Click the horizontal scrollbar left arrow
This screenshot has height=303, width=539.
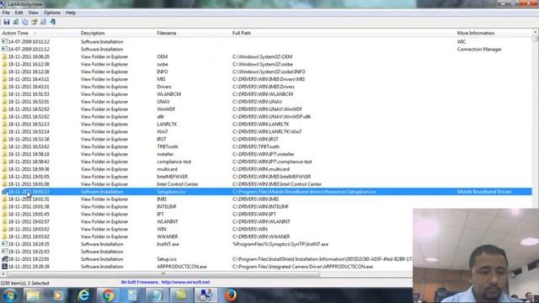[x=3, y=274]
